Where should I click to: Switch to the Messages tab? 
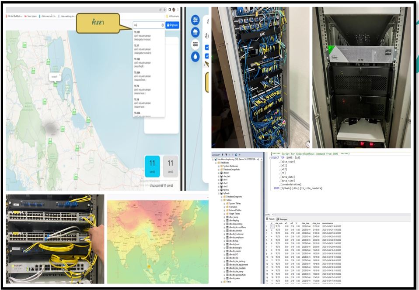[282, 219]
